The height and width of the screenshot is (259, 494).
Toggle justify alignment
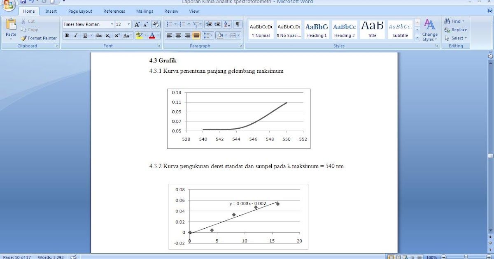[196, 36]
